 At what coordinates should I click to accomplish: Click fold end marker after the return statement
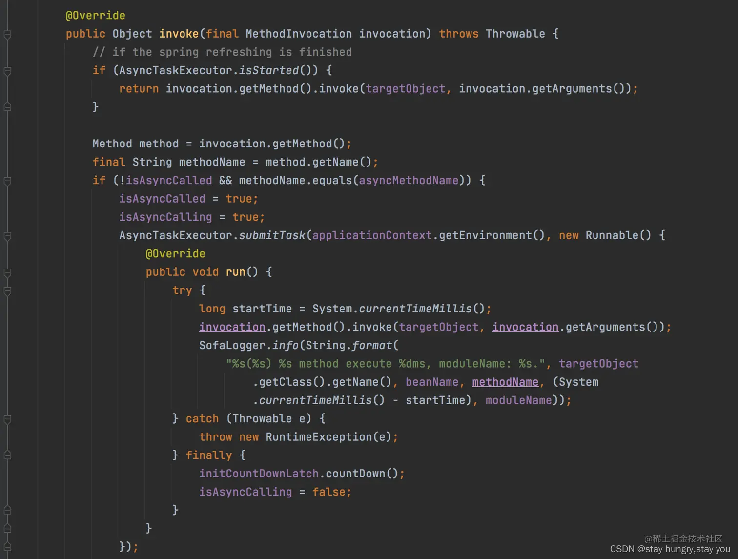pyautogui.click(x=7, y=107)
